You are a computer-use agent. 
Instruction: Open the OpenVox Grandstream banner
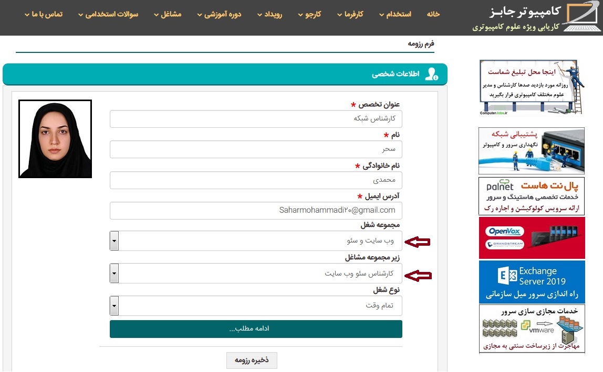[532, 238]
